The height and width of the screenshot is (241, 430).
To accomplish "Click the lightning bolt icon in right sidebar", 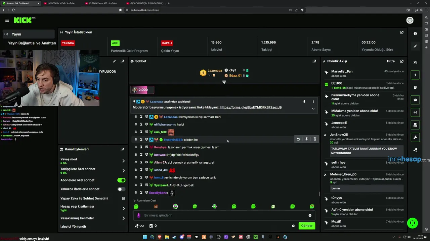I will click(415, 75).
